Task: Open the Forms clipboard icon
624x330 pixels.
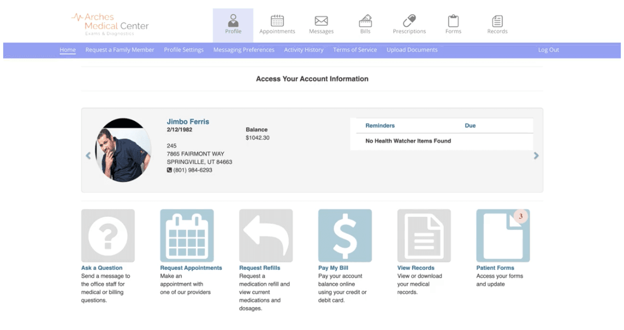Action: [x=453, y=21]
